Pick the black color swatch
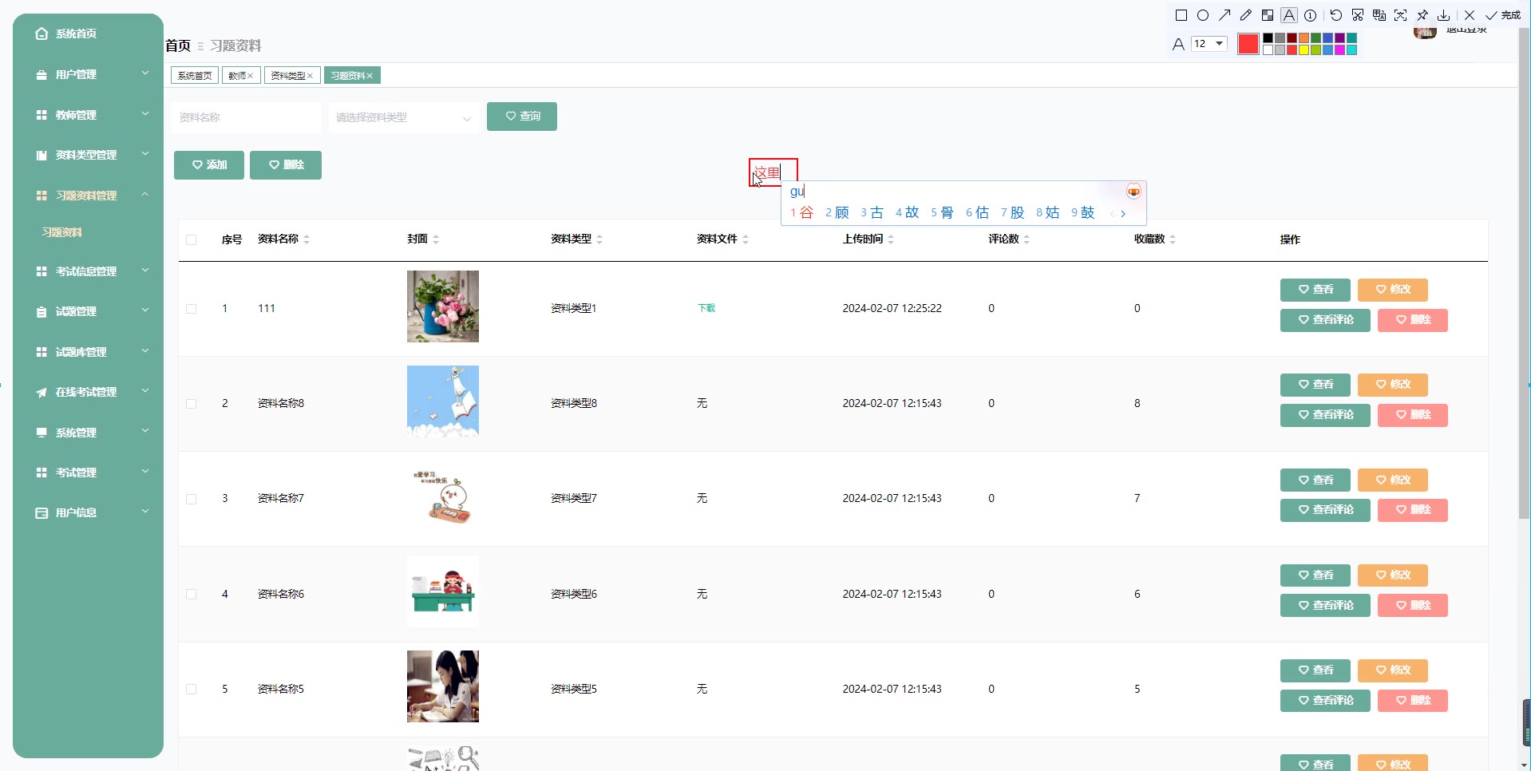This screenshot has height=771, width=1531. click(1268, 38)
